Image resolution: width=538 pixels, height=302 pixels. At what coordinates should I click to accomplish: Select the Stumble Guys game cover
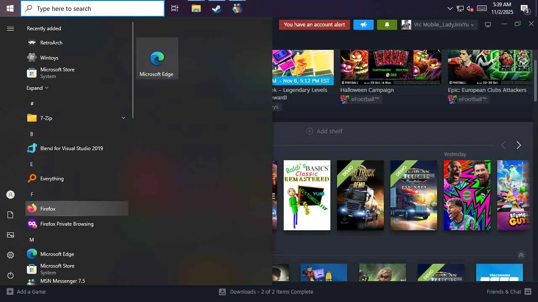click(513, 195)
